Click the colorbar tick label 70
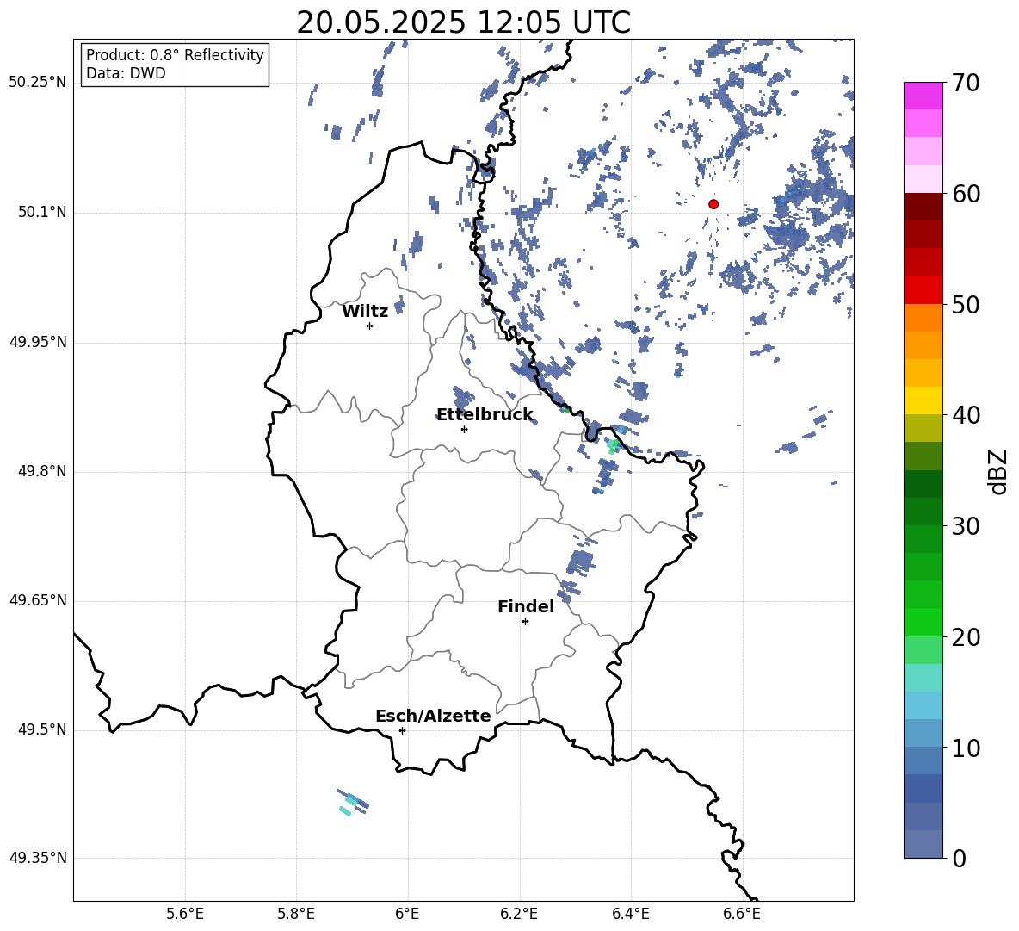Viewport: 1019px width, 931px height. pyautogui.click(x=967, y=83)
